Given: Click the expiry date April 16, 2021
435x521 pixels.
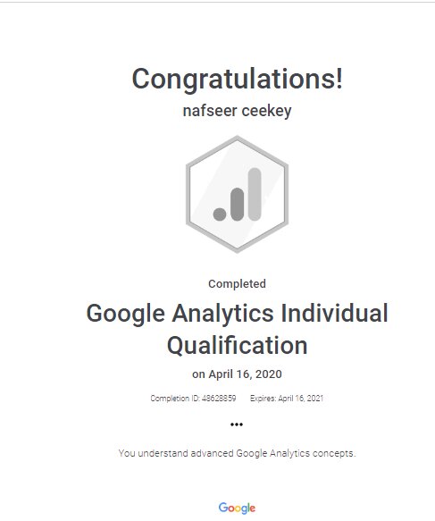Looking at the screenshot, I should coord(300,398).
